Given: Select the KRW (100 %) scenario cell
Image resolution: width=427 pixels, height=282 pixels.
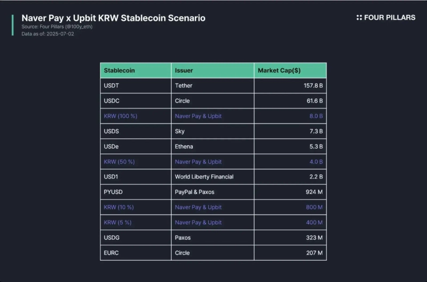Looking at the screenshot, I should point(121,116).
